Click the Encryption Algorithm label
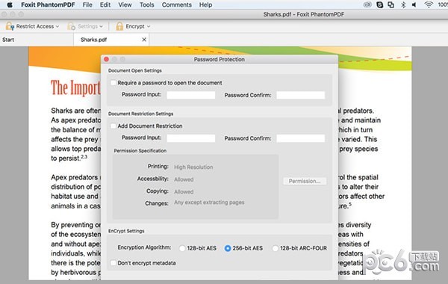This screenshot has width=448, height=284. [x=144, y=247]
